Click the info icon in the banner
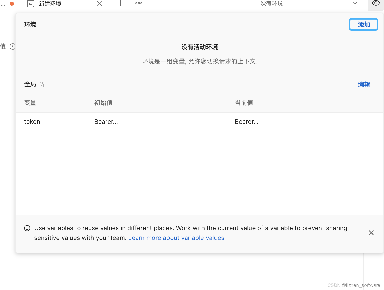384x290 pixels. tap(27, 228)
